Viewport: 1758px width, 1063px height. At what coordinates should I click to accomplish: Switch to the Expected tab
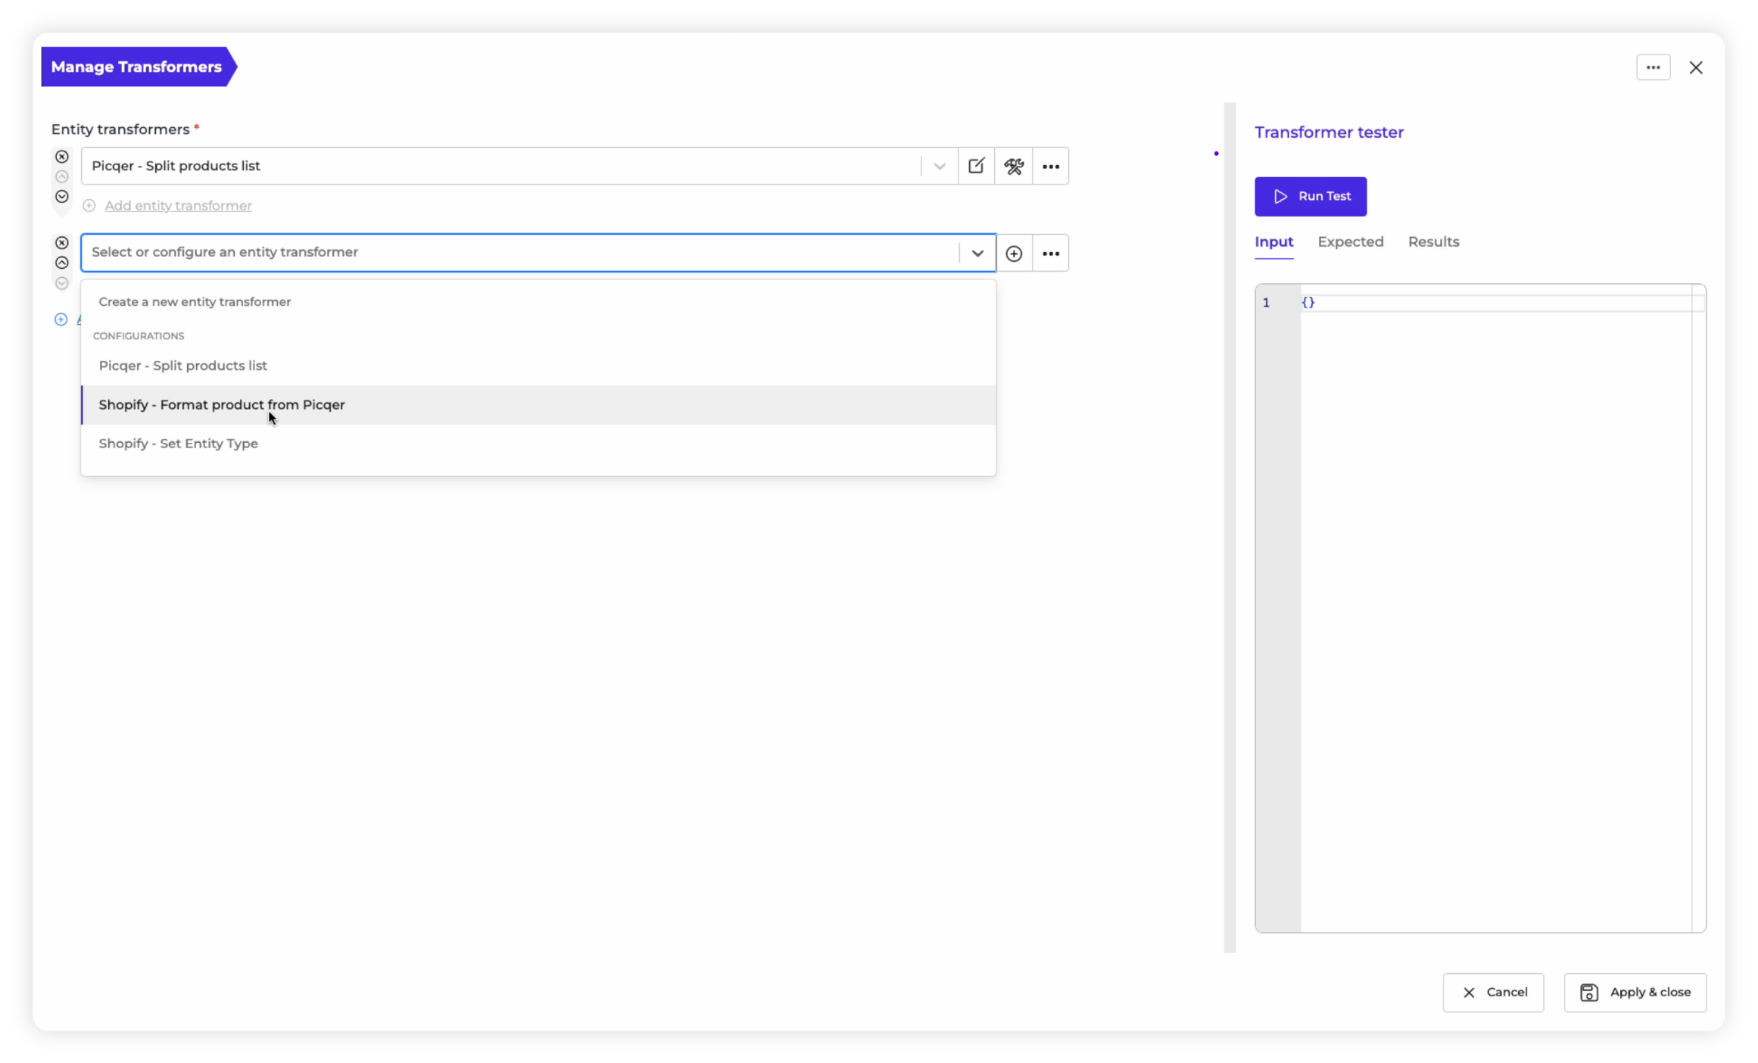tap(1350, 242)
